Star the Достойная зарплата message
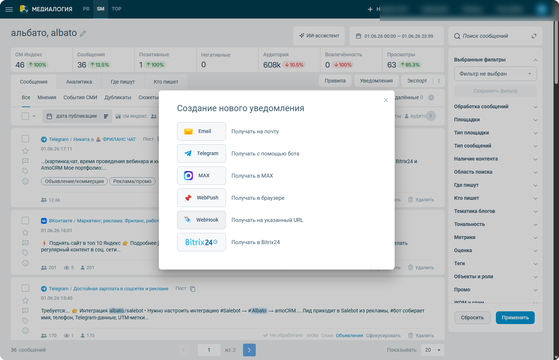559x360 pixels. [x=25, y=300]
